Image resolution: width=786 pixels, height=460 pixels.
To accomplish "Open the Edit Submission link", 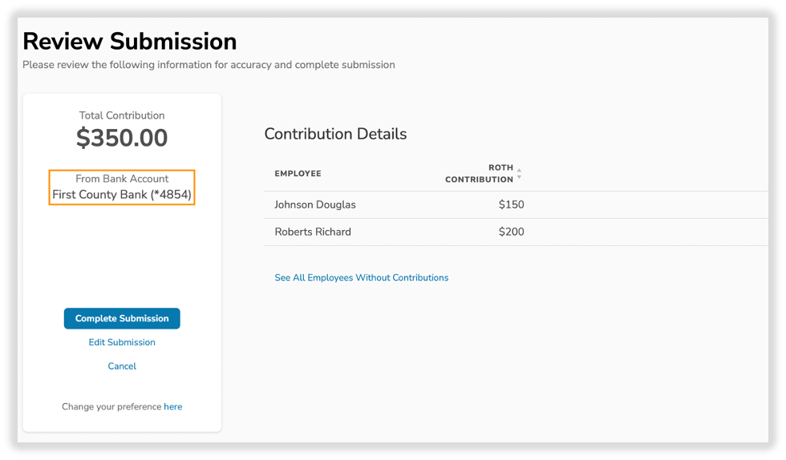I will 122,342.
